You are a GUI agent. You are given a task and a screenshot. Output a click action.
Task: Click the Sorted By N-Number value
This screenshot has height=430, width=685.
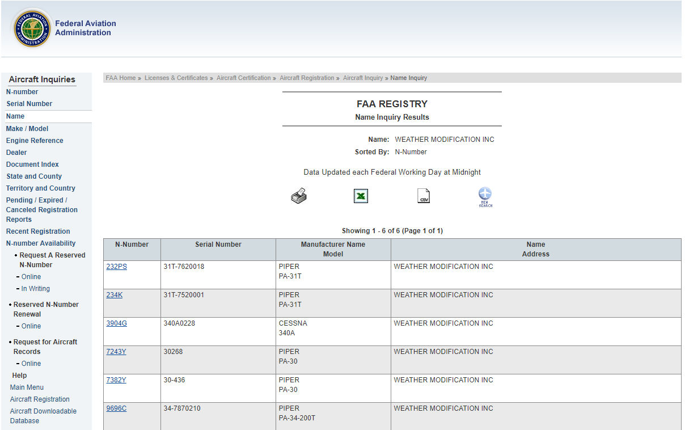click(x=411, y=152)
